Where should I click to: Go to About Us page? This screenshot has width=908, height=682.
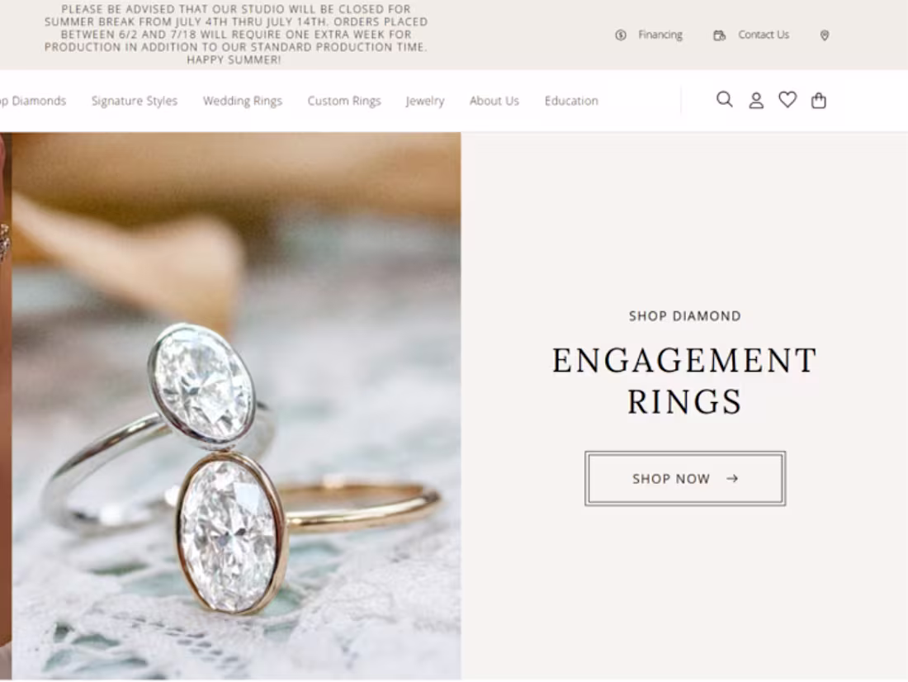tap(494, 101)
